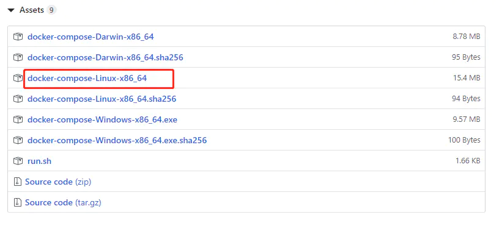
Task: Click the 100 Bytes size text
Action: [464, 140]
